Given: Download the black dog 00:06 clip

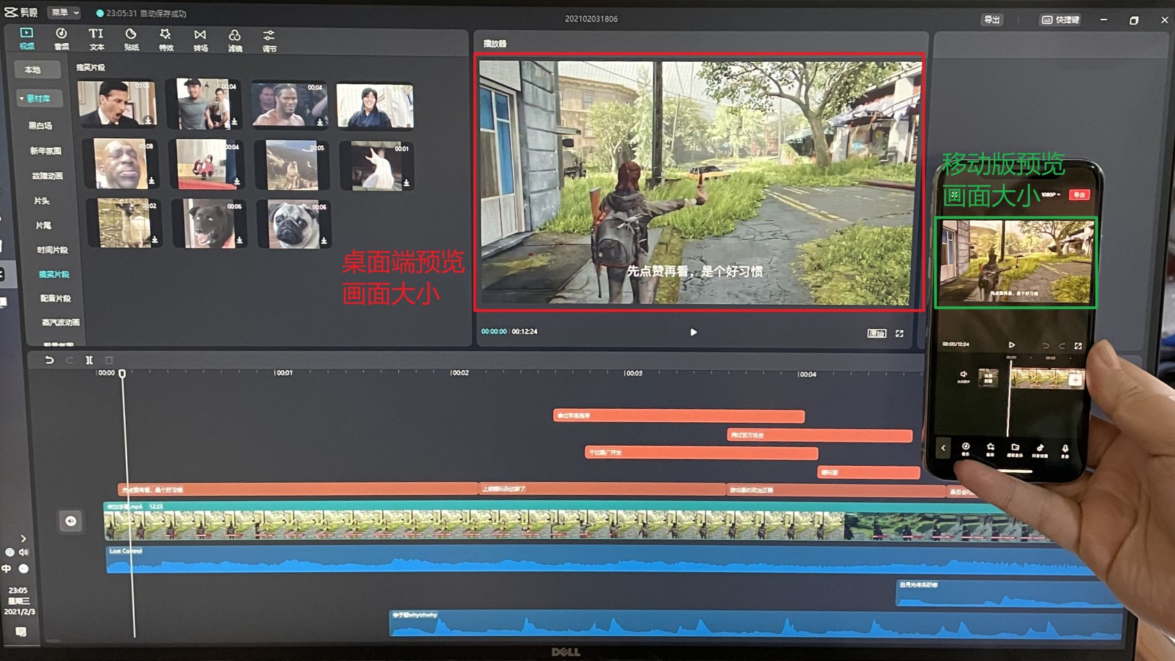Looking at the screenshot, I should pyautogui.click(x=239, y=241).
